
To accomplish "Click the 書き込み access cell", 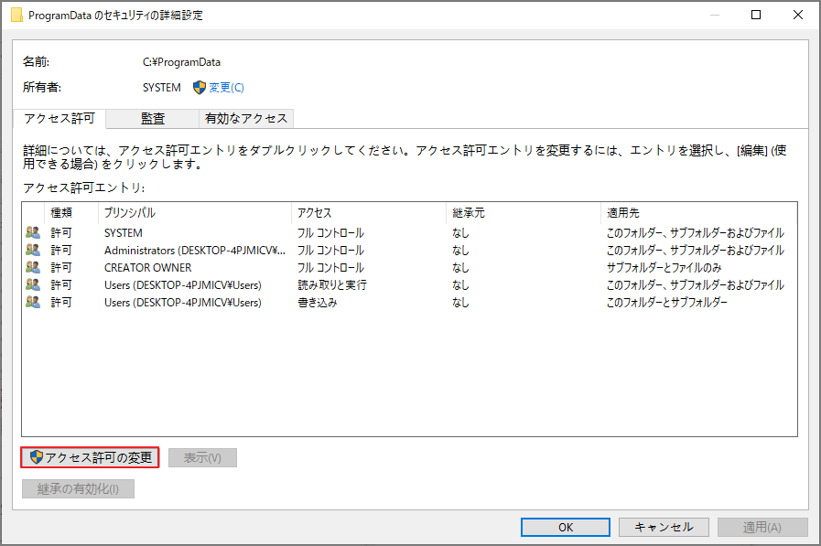I will (x=318, y=303).
